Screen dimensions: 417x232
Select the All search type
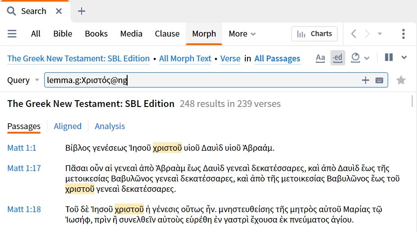(x=36, y=34)
